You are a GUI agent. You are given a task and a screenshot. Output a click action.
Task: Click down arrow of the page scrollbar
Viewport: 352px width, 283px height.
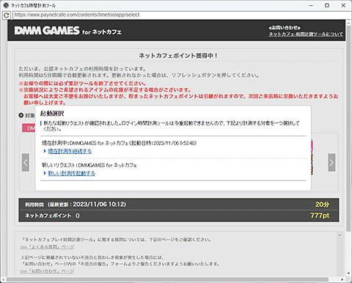(x=349, y=273)
